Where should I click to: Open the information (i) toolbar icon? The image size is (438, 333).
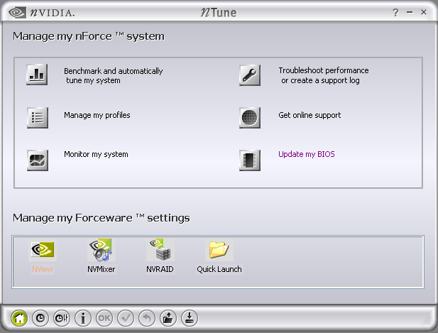83,318
